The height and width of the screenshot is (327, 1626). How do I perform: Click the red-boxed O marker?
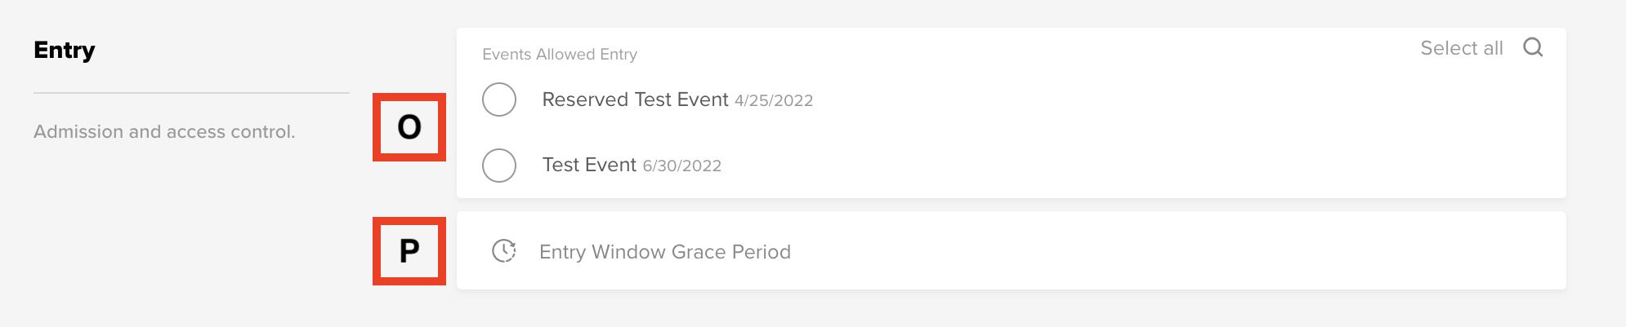click(x=409, y=127)
